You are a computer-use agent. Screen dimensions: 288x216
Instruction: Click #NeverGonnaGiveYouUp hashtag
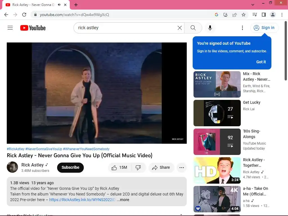coord(44,149)
